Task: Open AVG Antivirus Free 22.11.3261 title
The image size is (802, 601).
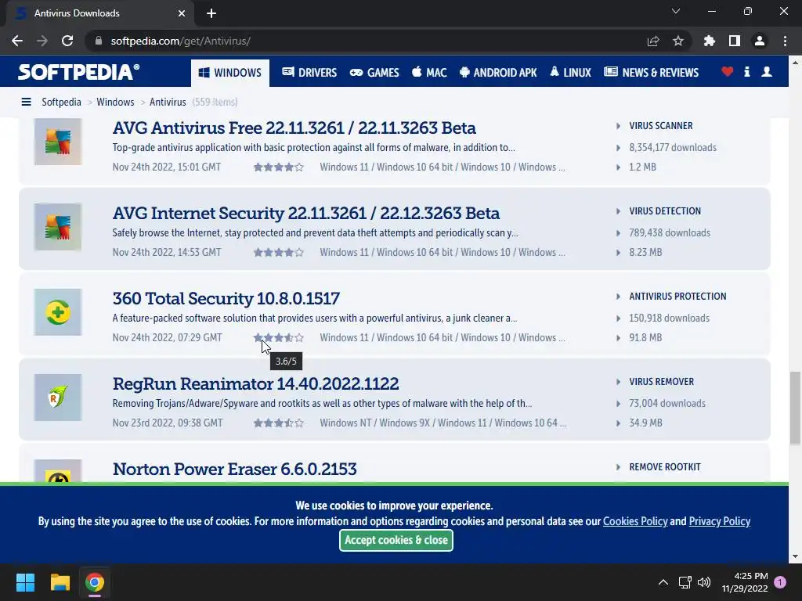Action: click(x=294, y=128)
